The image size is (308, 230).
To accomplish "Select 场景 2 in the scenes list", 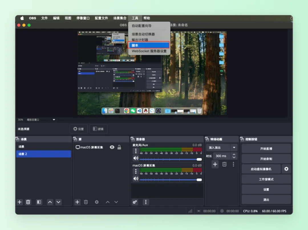I will click(43, 154).
